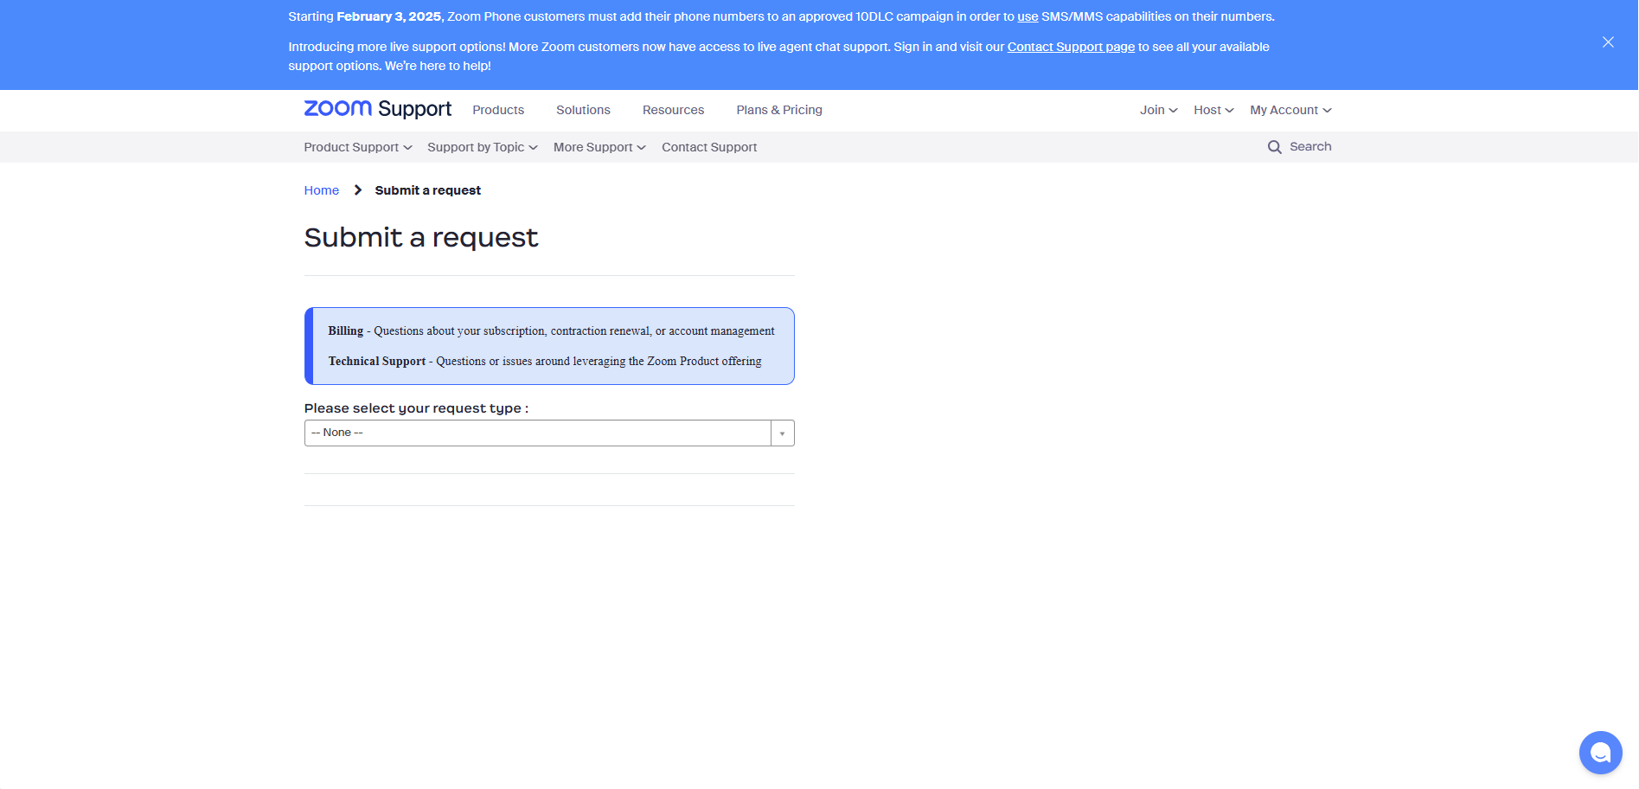Open the Products menu
This screenshot has height=789, width=1639.
point(498,110)
